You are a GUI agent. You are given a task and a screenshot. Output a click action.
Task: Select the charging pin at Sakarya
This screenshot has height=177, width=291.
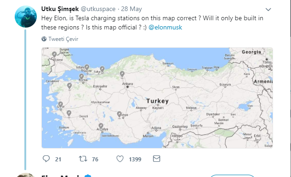(x=102, y=69)
